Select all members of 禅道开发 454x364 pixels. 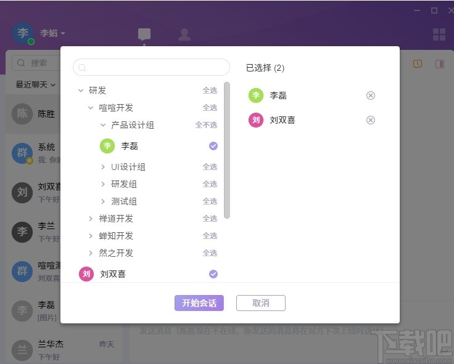[210, 219]
